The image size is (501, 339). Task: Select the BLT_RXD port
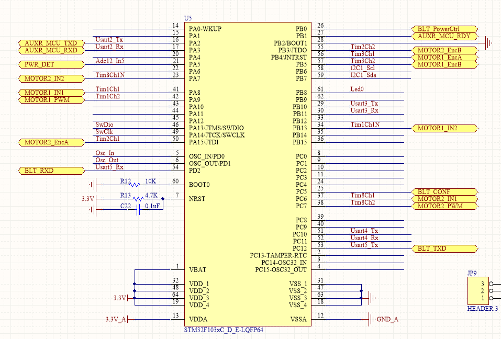point(51,171)
